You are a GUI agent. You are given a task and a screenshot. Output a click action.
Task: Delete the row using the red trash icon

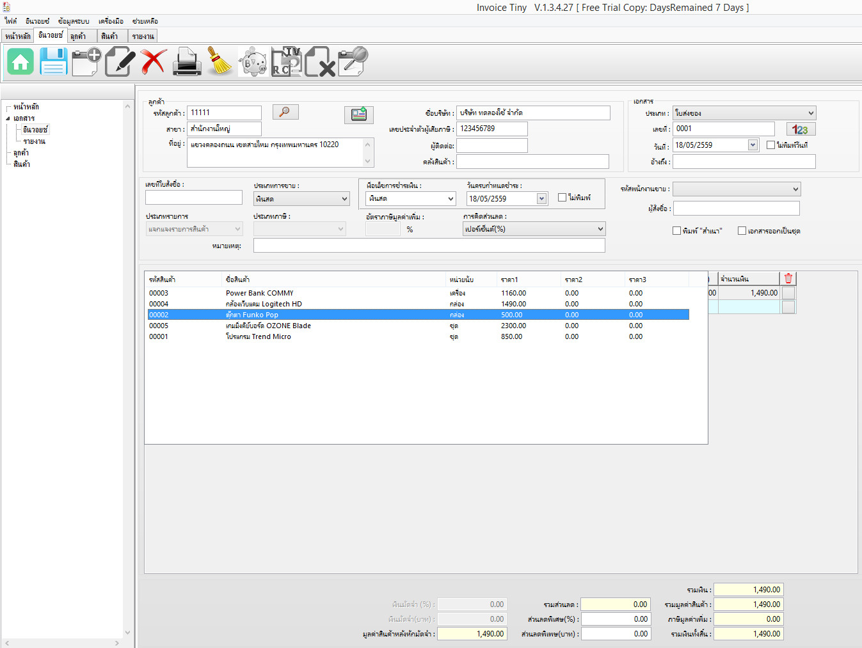point(788,278)
